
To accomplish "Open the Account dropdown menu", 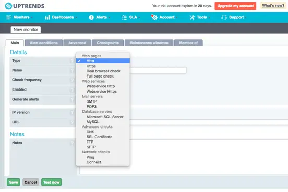I will coord(164,17).
